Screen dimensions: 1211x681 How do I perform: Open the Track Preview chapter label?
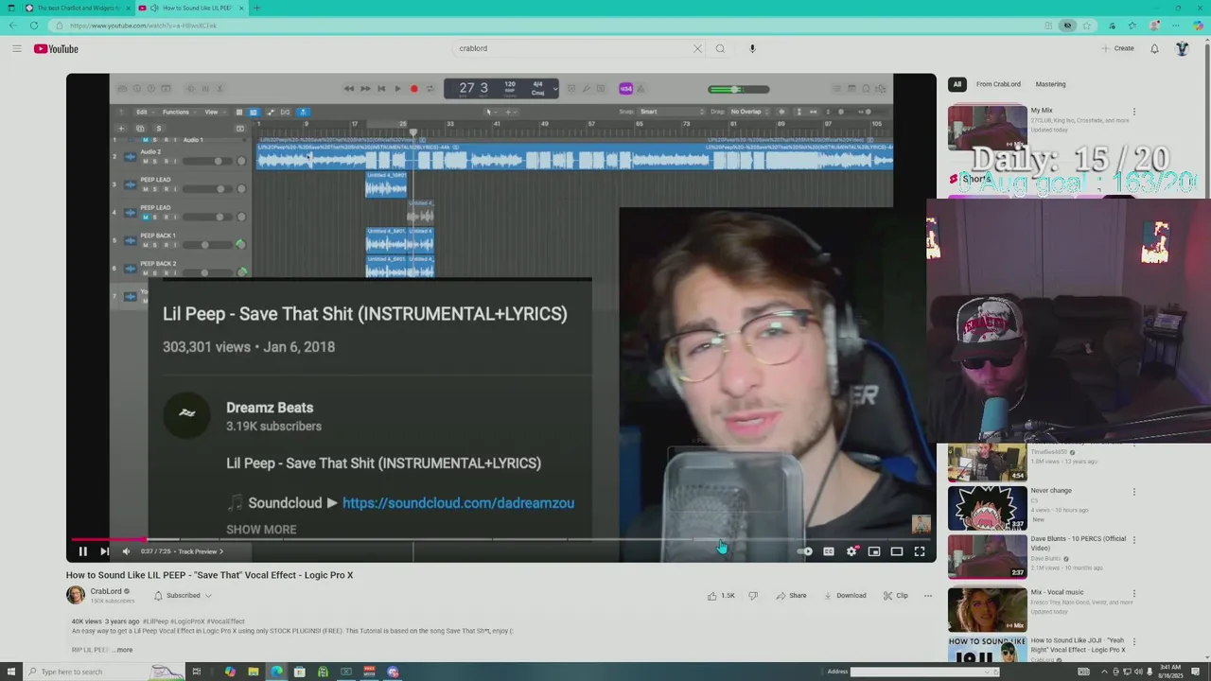tap(201, 551)
